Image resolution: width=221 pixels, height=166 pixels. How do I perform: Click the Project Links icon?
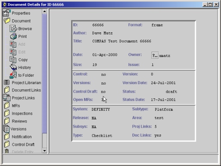point(7,98)
